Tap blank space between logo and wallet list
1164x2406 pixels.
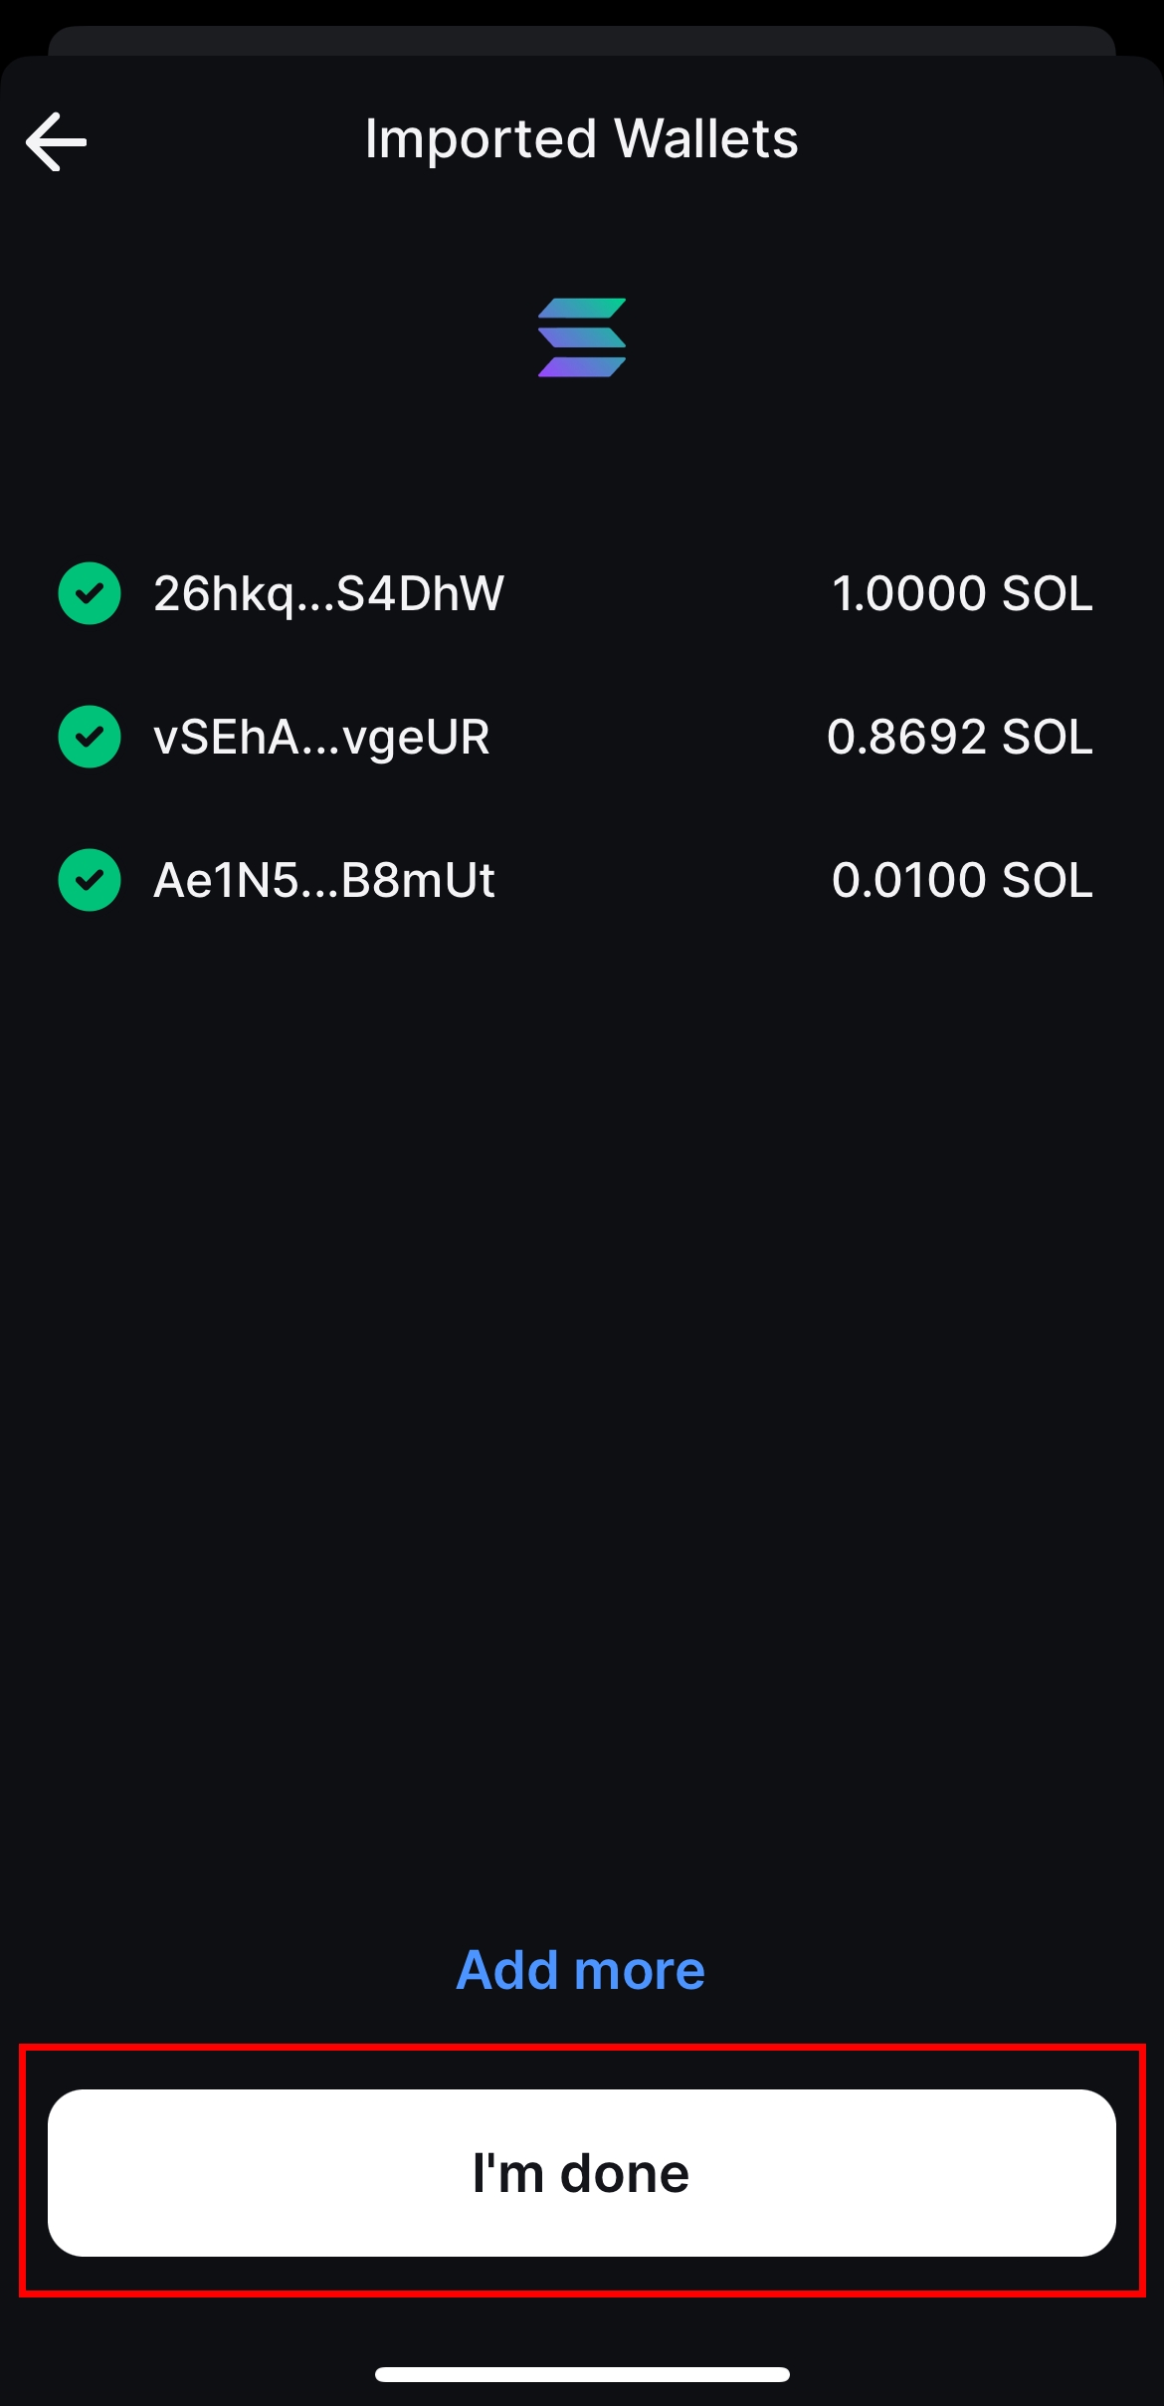[582, 468]
